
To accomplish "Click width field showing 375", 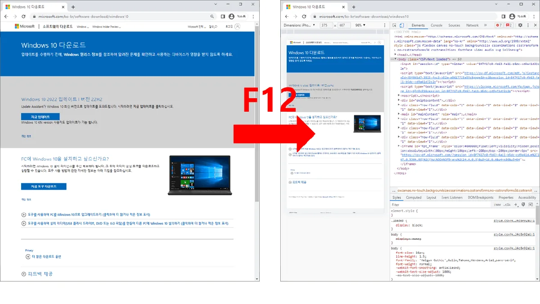I will (326, 25).
